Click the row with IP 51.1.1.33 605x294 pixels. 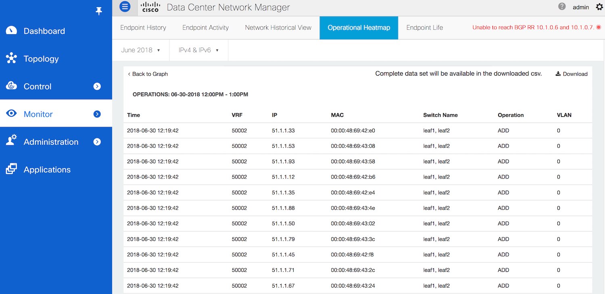(x=283, y=131)
